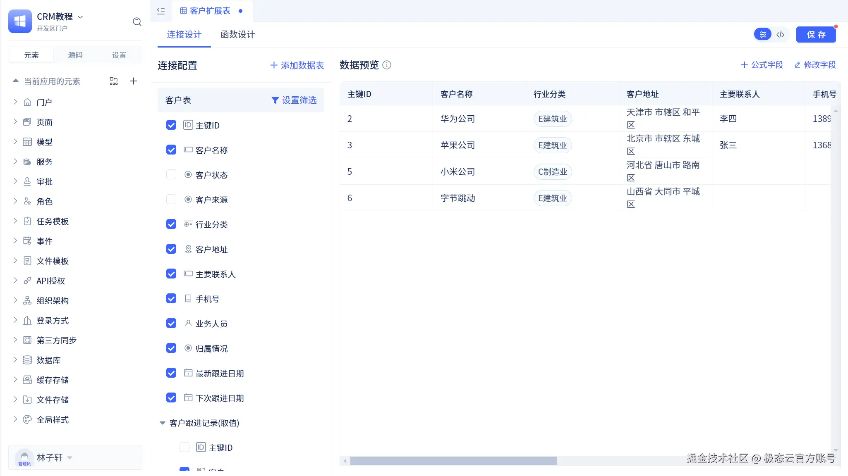
Task: Uncheck the 行业分类 field checkbox
Action: pyautogui.click(x=171, y=224)
